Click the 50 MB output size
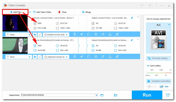 (98, 50)
